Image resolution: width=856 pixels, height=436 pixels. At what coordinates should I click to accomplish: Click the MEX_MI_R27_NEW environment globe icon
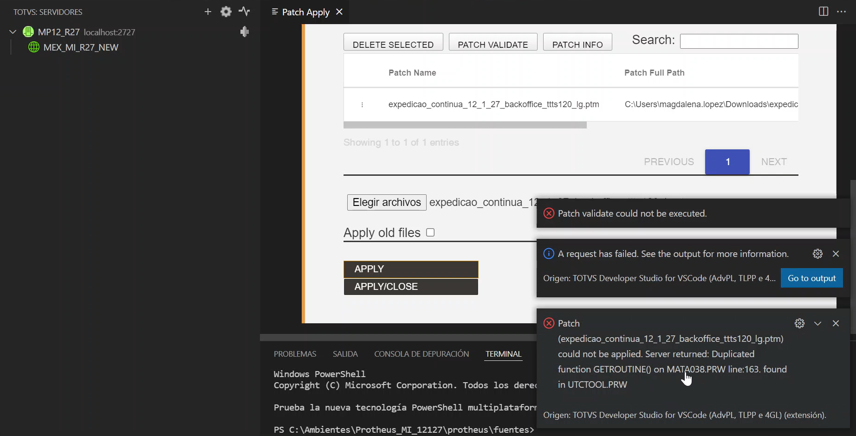[x=34, y=47]
